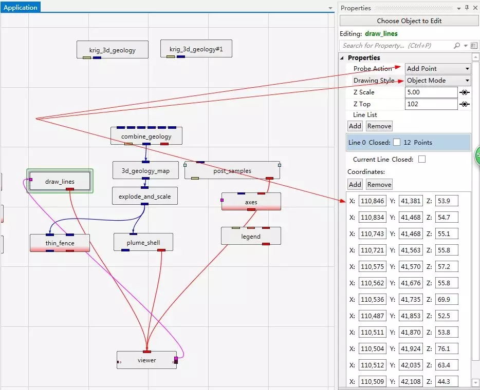Pin the Properties panel
This screenshot has width=480, height=390.
pyautogui.click(x=467, y=8)
